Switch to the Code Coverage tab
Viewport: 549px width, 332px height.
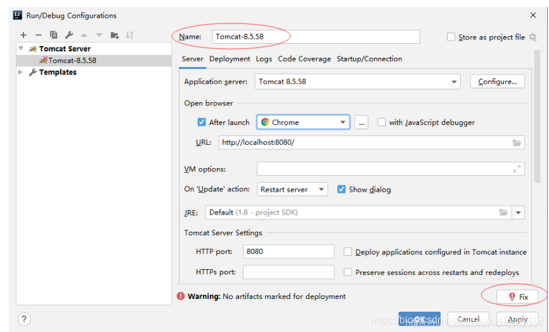304,59
